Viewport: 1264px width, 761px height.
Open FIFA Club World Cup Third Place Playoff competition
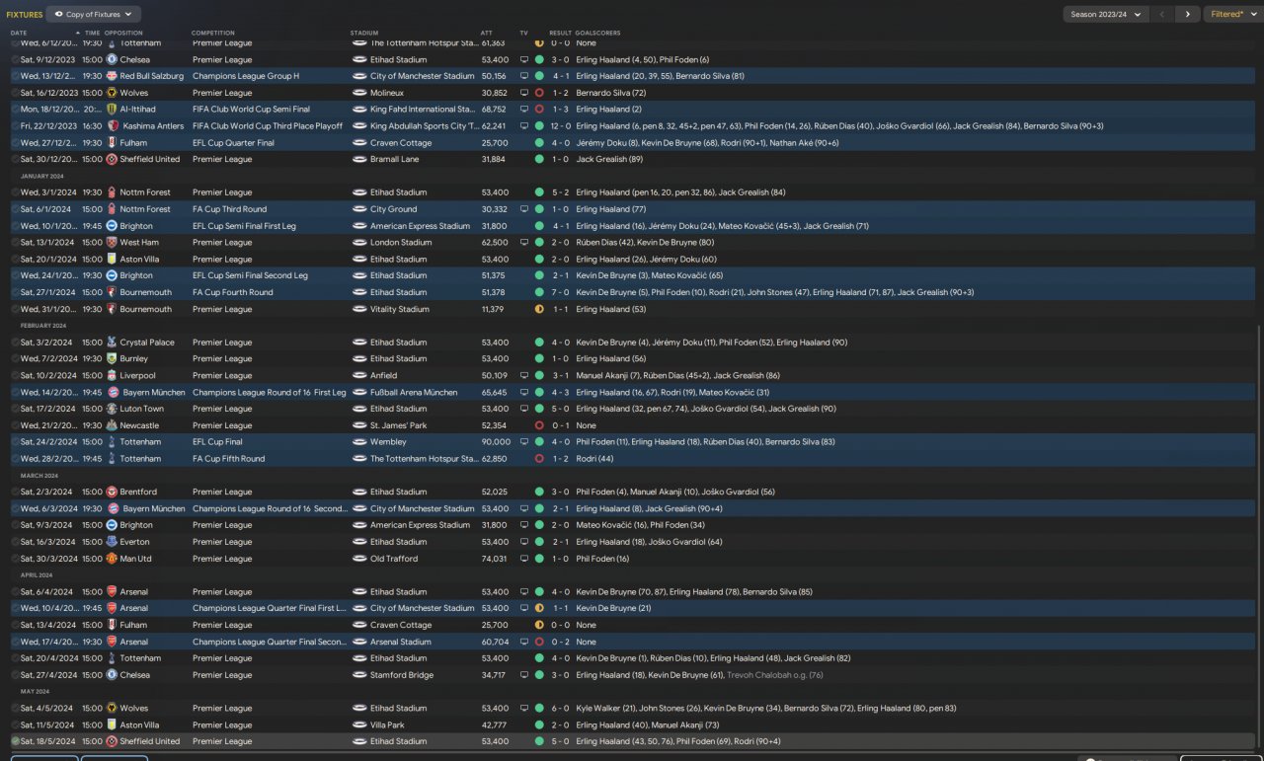tap(268, 126)
